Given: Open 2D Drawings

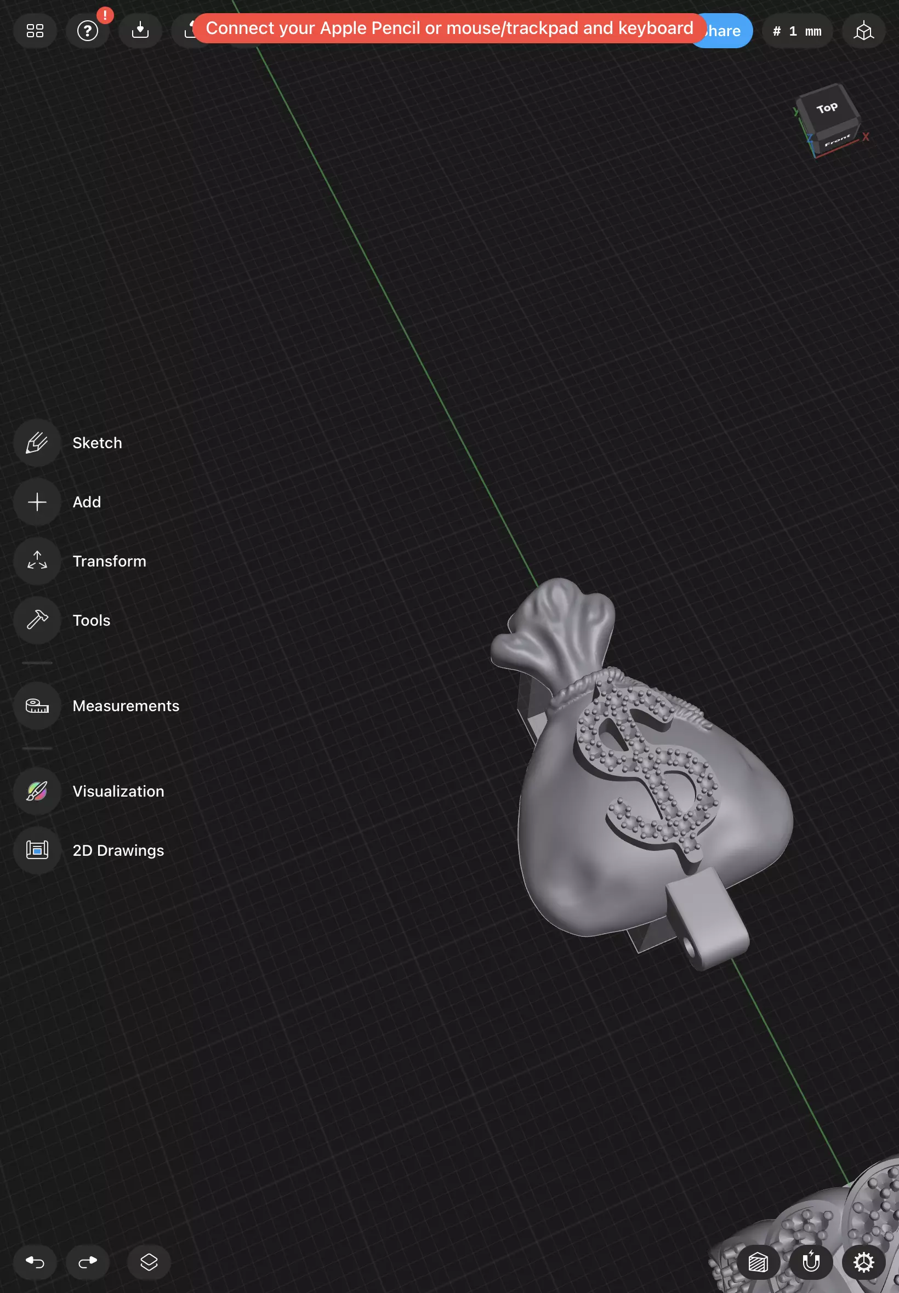Looking at the screenshot, I should [89, 850].
